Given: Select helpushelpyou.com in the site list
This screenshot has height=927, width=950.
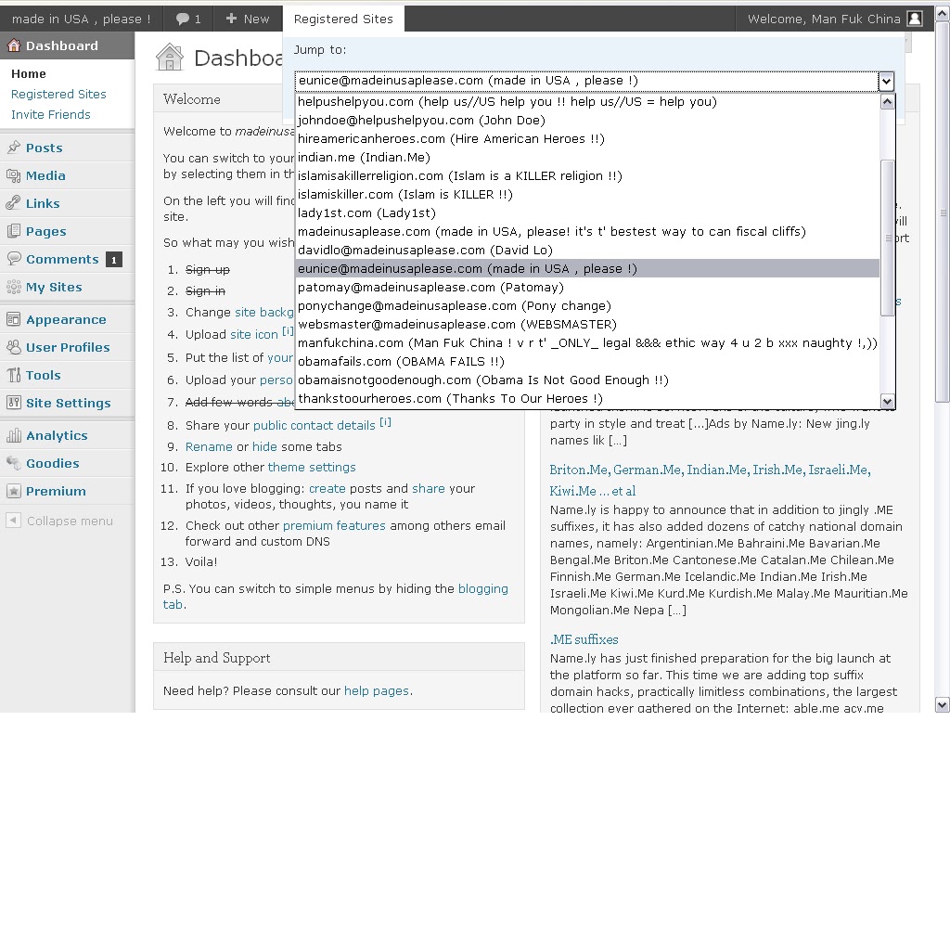Looking at the screenshot, I should [x=587, y=102].
